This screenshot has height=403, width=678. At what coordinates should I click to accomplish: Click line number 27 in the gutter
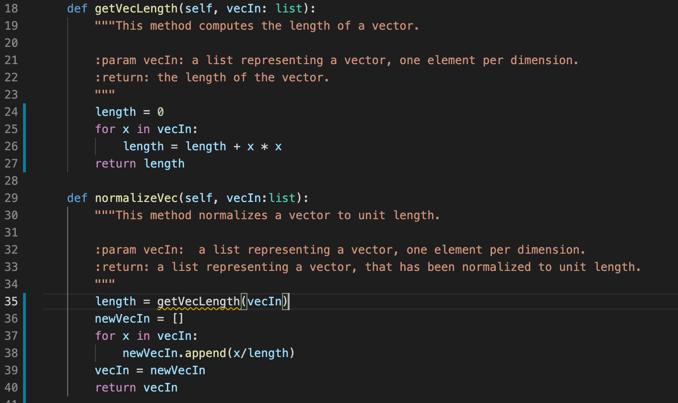(12, 163)
